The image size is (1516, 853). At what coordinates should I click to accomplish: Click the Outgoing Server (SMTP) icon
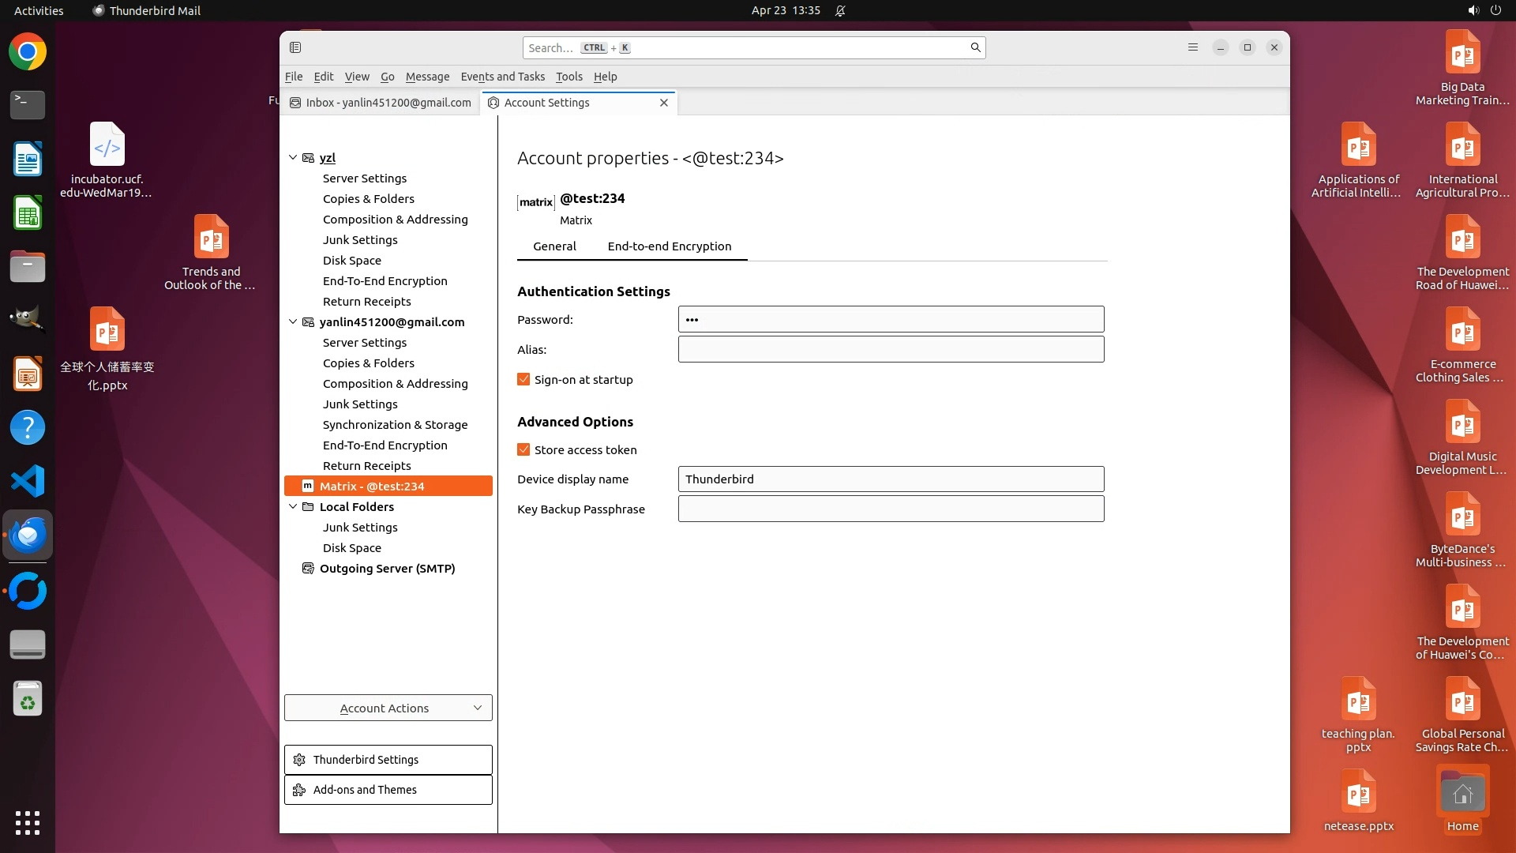point(308,569)
